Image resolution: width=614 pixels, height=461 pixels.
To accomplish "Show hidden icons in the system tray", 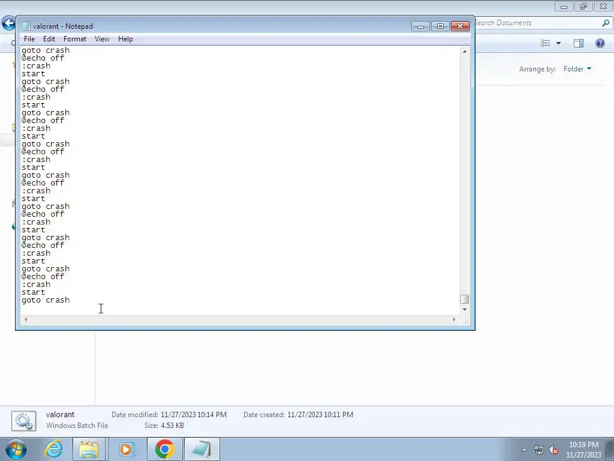I will point(524,450).
